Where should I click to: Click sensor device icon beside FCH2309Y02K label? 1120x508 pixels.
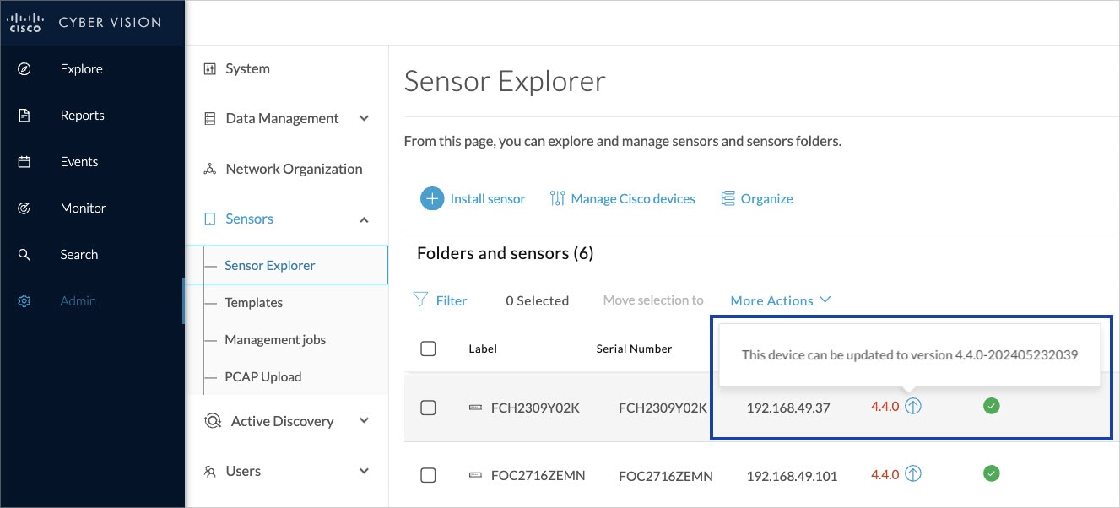[x=476, y=408]
